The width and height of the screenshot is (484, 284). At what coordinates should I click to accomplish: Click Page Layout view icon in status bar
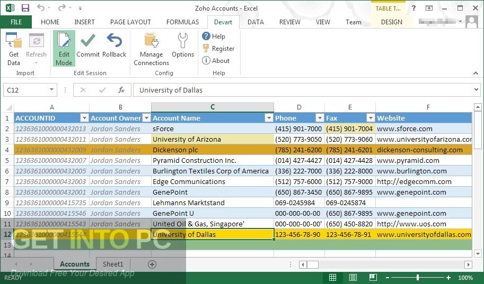tap(353, 277)
